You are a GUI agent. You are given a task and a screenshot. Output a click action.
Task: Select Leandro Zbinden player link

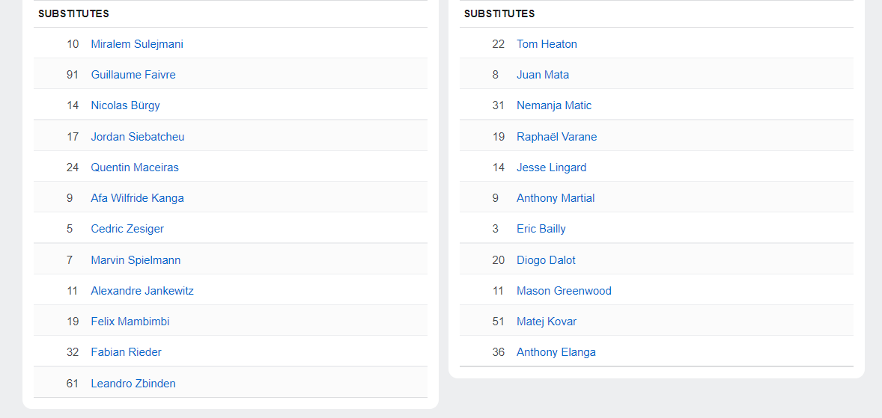[133, 384]
